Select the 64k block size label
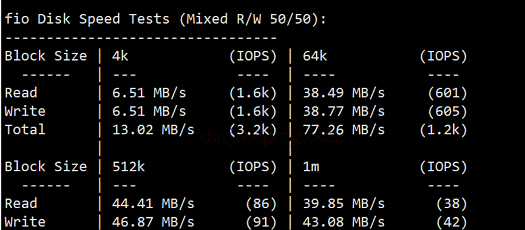Screen dimensions: 525x230 (x=315, y=56)
